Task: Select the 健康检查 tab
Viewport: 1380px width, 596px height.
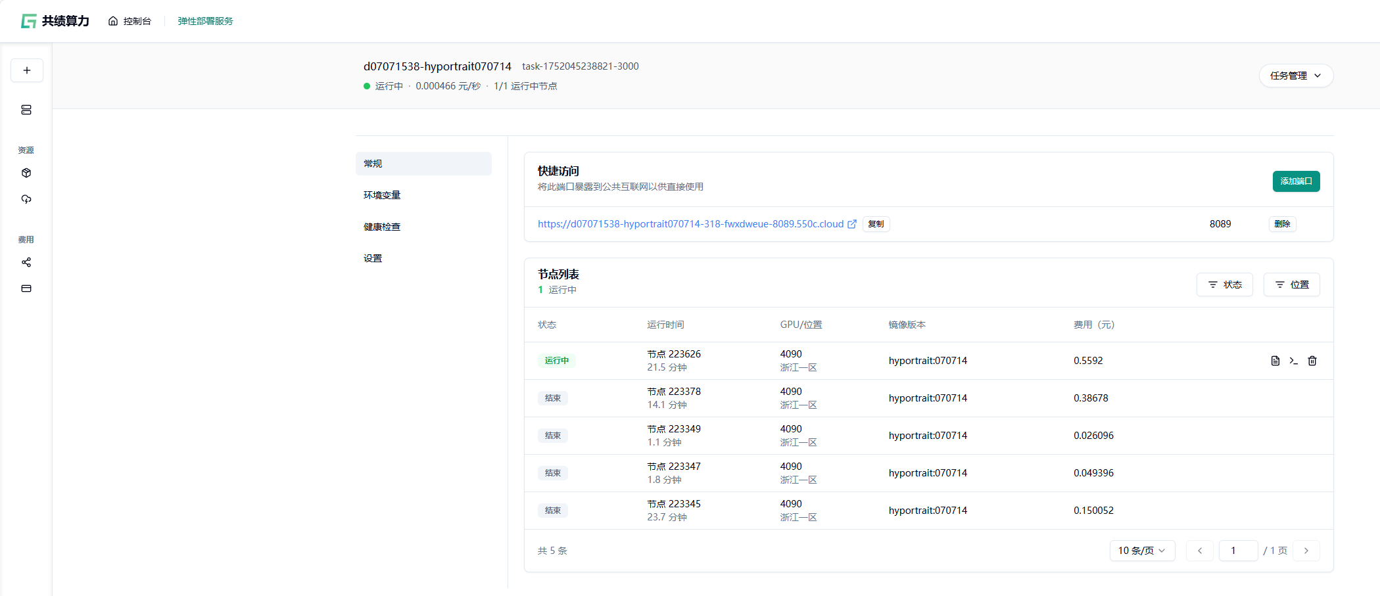Action: [382, 227]
